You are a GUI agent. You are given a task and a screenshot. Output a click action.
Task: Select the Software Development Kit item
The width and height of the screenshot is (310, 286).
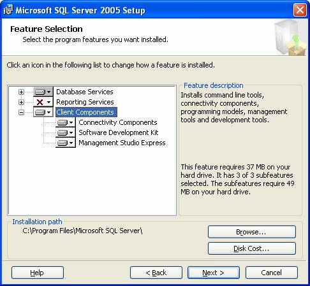point(119,132)
